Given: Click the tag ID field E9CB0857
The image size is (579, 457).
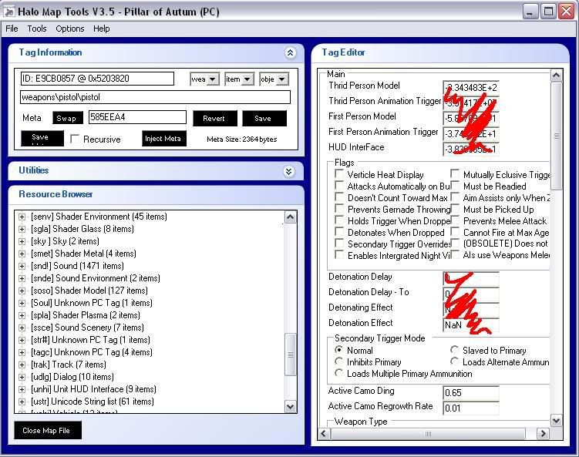Looking at the screenshot, I should point(97,79).
